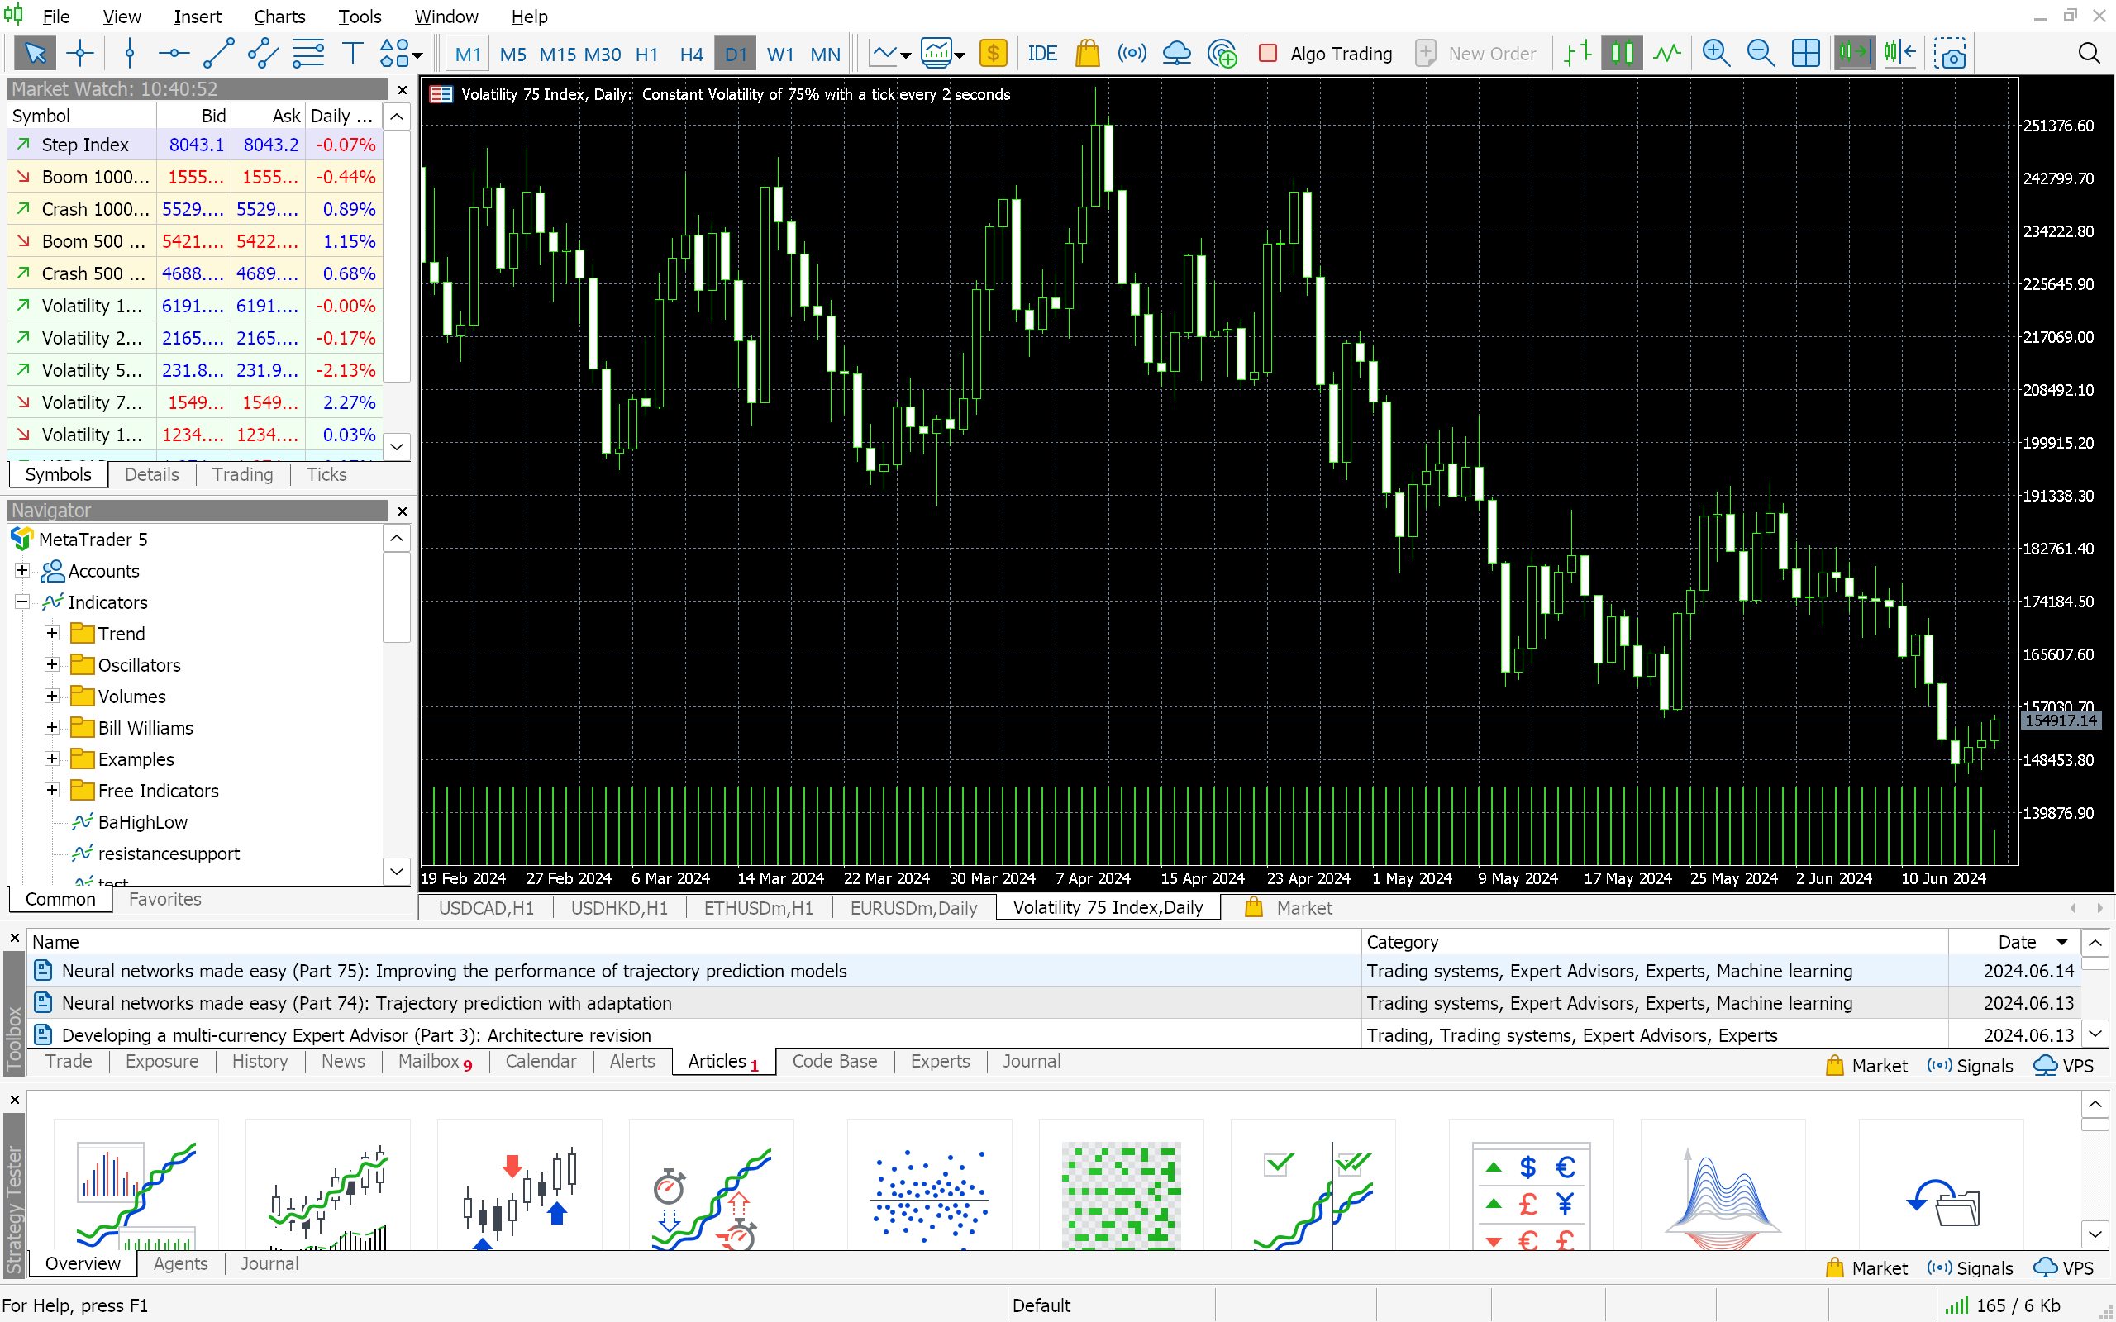Toggle chart auto scroll
2116x1322 pixels.
[x=1854, y=54]
